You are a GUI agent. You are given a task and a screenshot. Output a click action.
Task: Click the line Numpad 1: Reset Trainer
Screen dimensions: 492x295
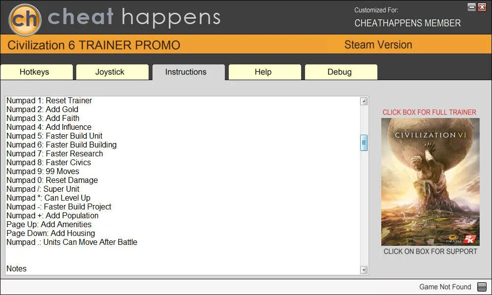[49, 101]
